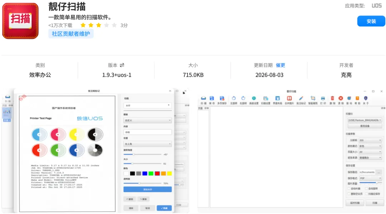Pick the blue color swatch
The height and width of the screenshot is (214, 386).
pos(145,173)
